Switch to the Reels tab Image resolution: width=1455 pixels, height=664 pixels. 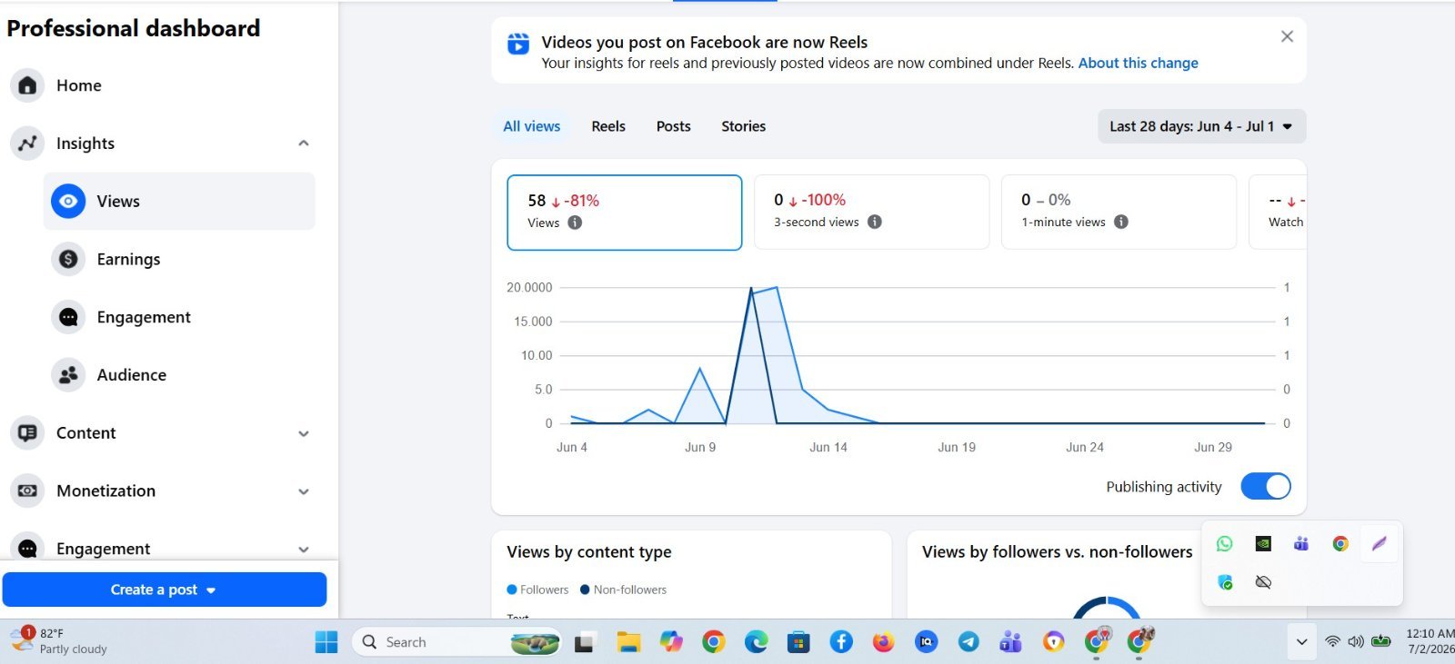[x=608, y=126]
